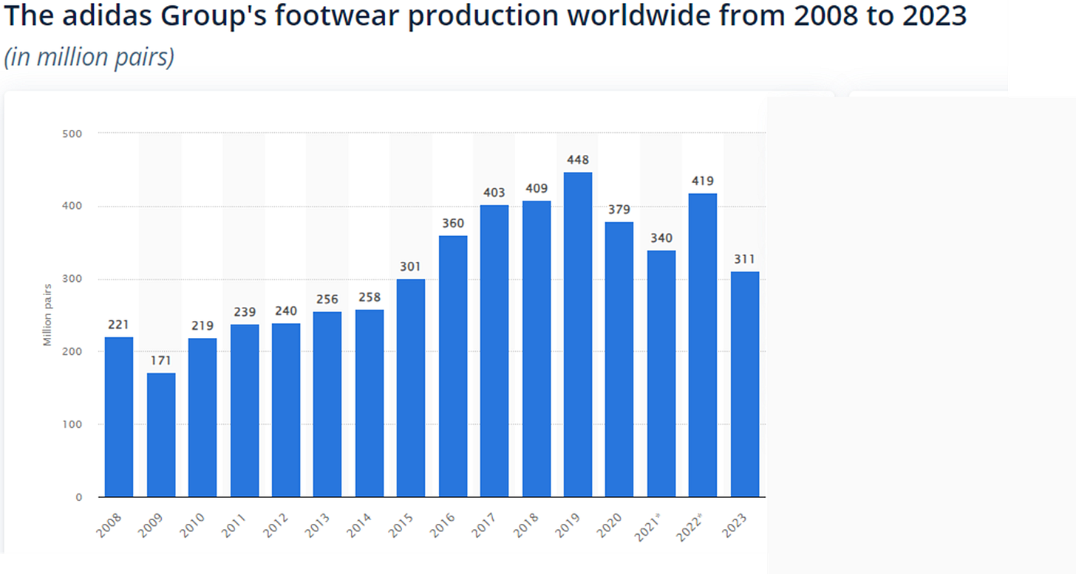Click the data label 221

(119, 325)
